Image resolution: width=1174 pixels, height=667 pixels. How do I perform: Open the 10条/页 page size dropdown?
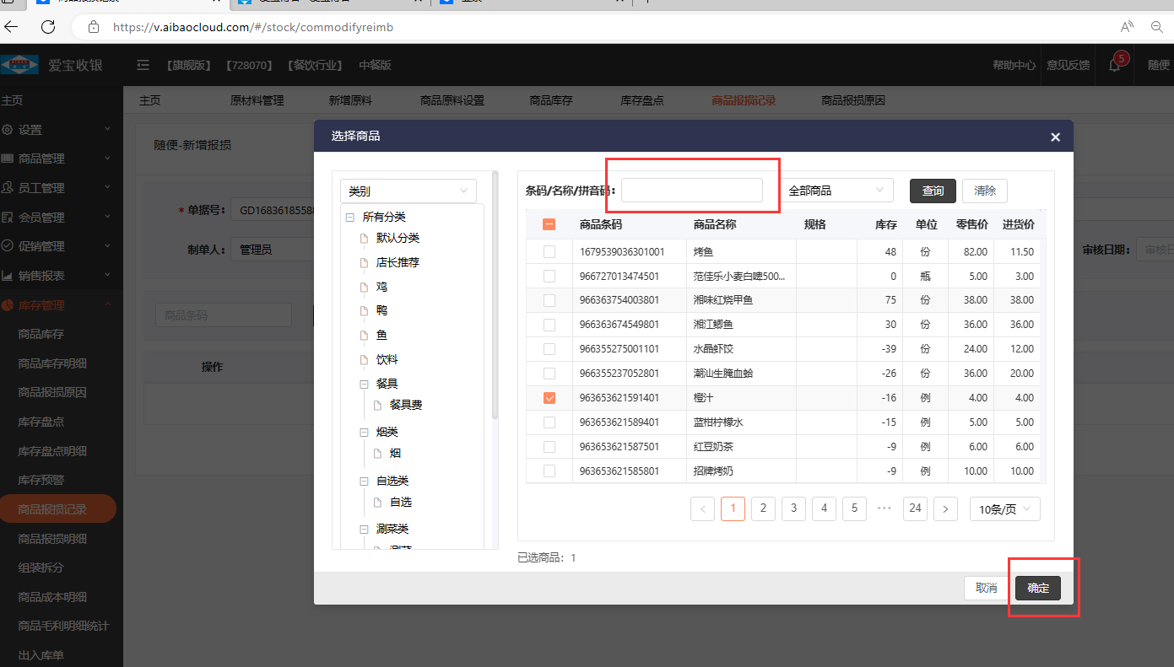coord(1004,509)
